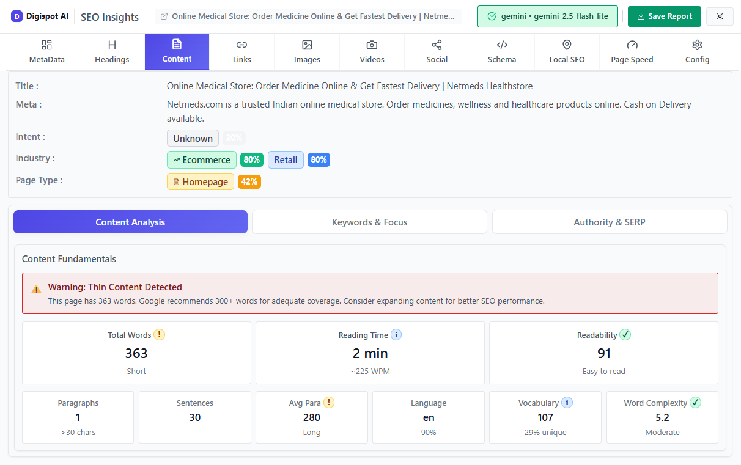The height and width of the screenshot is (465, 741).
Task: Click the Links chain icon
Action: [x=241, y=45]
